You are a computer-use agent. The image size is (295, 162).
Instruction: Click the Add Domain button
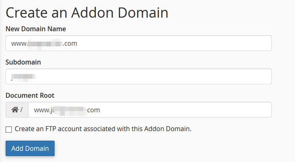(x=30, y=148)
